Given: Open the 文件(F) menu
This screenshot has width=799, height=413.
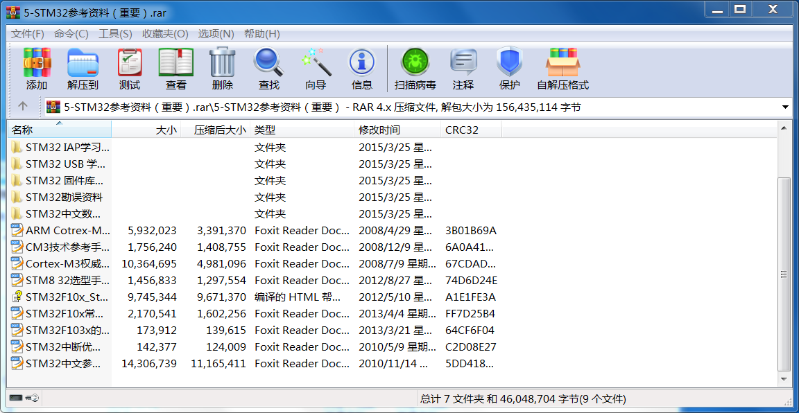Looking at the screenshot, I should pyautogui.click(x=28, y=34).
